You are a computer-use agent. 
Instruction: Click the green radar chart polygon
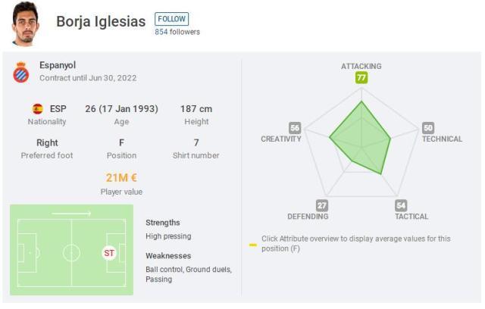362,139
